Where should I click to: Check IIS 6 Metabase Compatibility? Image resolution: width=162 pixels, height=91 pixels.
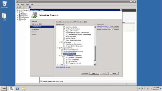click(64, 57)
